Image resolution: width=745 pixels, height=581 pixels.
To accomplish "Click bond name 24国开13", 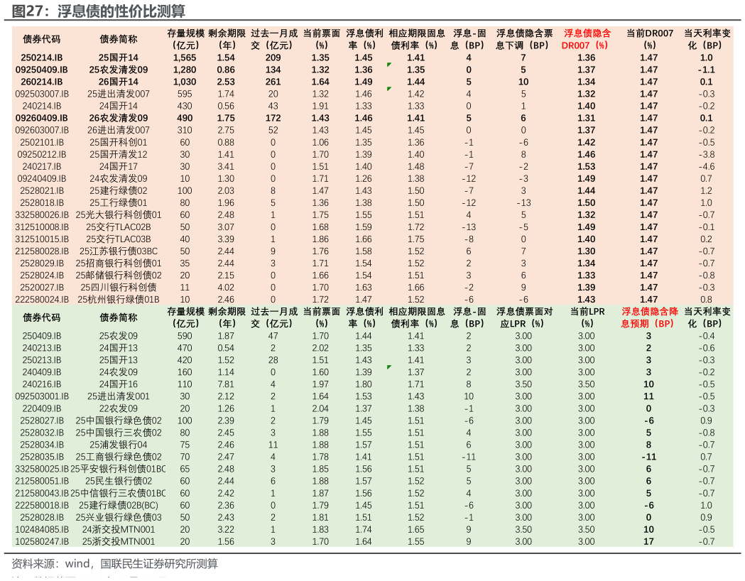I will click(119, 348).
